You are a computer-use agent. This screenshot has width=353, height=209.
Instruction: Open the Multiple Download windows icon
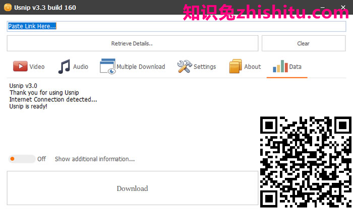coord(107,66)
